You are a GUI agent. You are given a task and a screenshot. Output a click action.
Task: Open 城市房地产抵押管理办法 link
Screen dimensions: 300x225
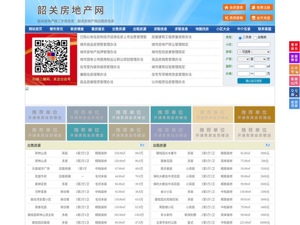(x=98, y=52)
